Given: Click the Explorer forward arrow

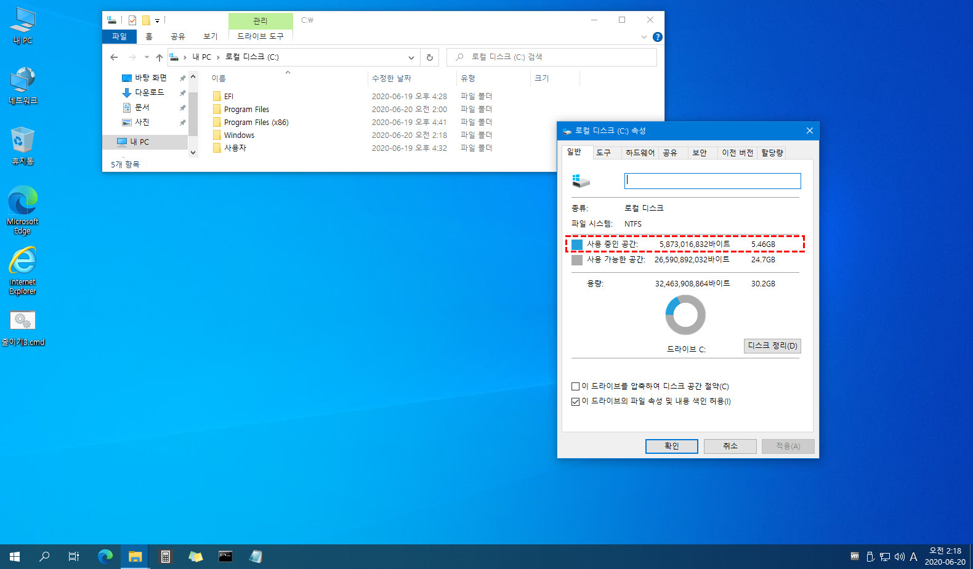Looking at the screenshot, I should (132, 57).
